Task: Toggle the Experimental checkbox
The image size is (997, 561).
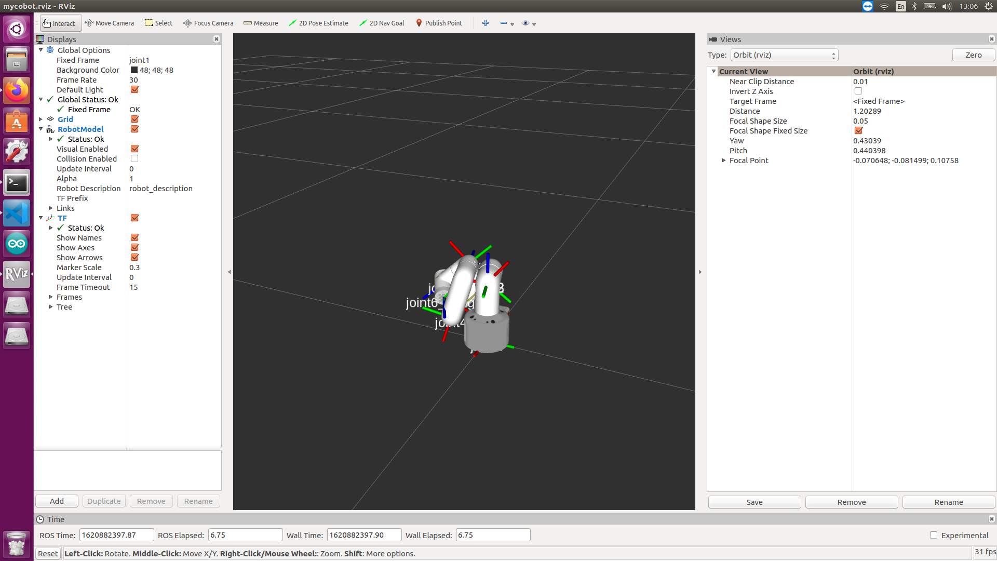Action: coord(934,535)
